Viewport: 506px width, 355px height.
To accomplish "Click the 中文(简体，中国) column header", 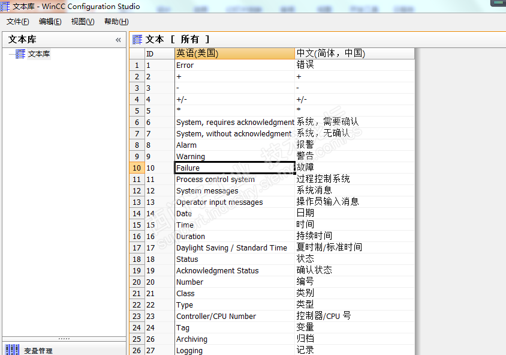I will 355,53.
